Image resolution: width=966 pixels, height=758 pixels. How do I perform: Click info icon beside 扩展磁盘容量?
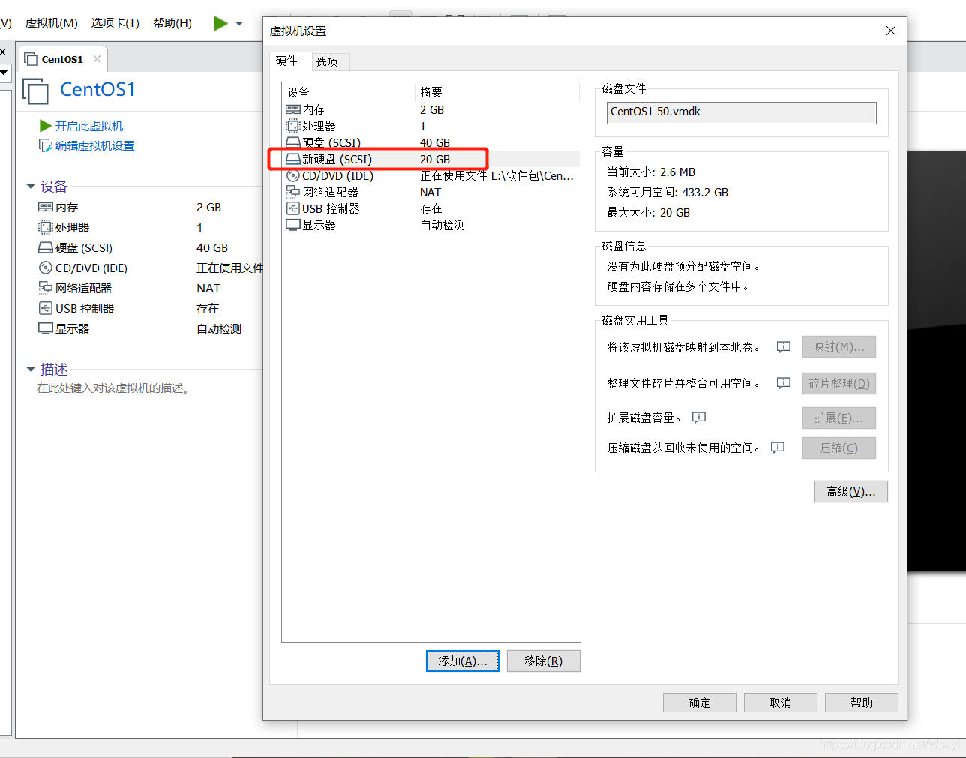pyautogui.click(x=699, y=418)
